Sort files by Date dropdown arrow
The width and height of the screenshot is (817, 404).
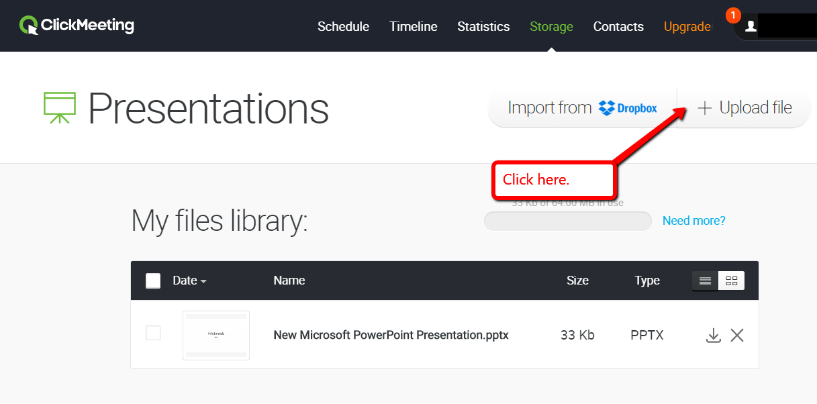[203, 281]
